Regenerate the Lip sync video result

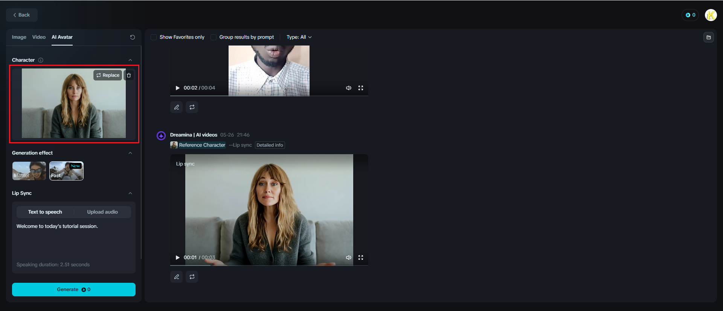pyautogui.click(x=192, y=277)
